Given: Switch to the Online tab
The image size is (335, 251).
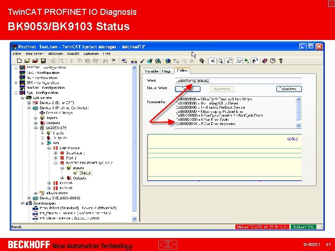Looking at the screenshot, I should click(182, 71).
